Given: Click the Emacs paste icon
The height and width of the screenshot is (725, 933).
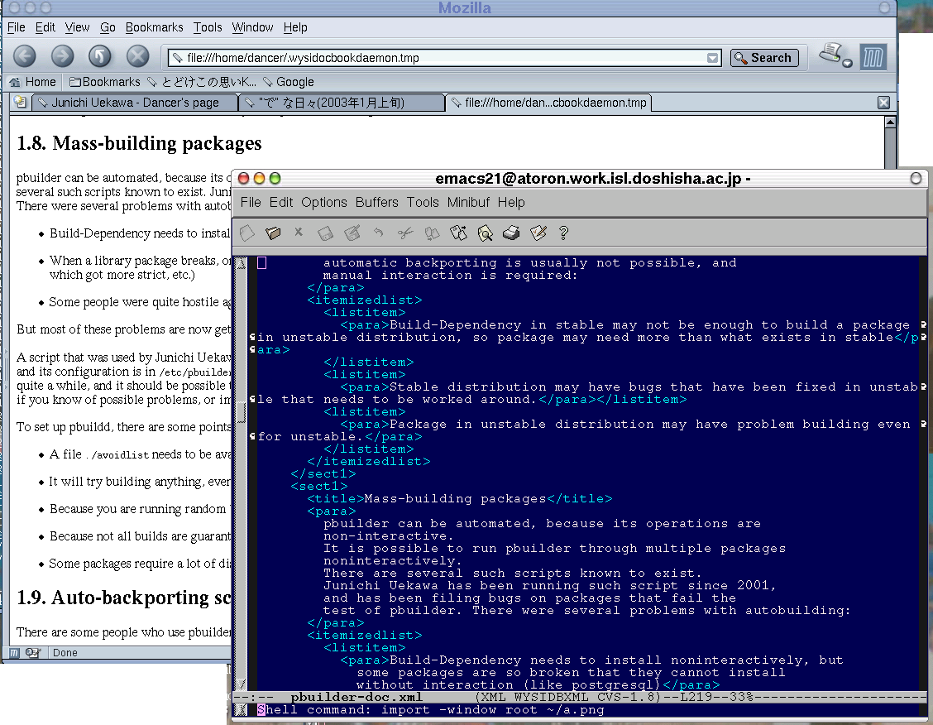Looking at the screenshot, I should 457,233.
